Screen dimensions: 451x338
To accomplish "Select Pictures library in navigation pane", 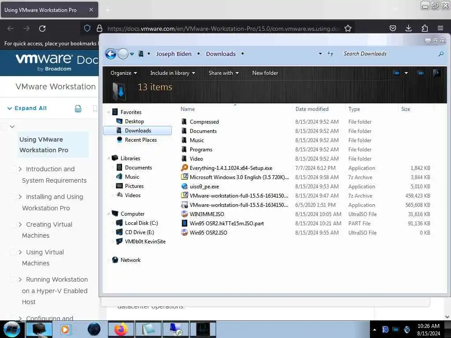I will point(134,186).
